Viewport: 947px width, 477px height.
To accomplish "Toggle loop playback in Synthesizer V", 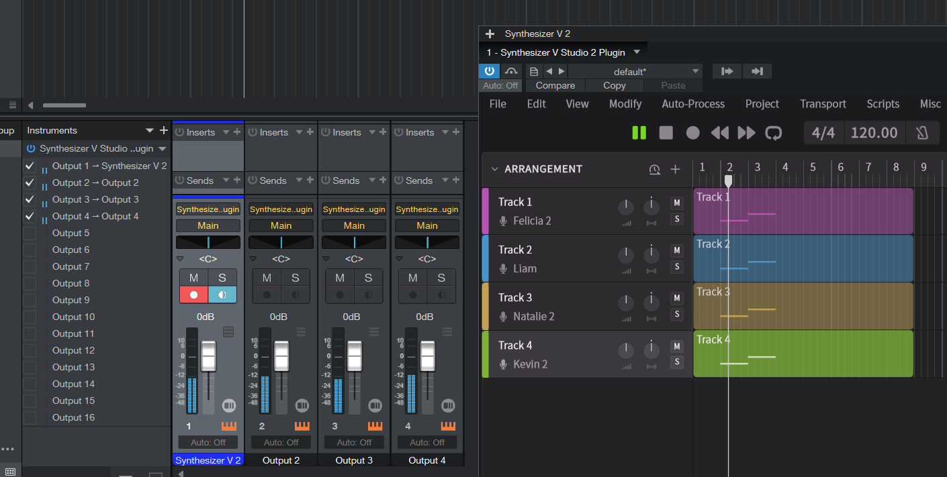I will coord(774,133).
